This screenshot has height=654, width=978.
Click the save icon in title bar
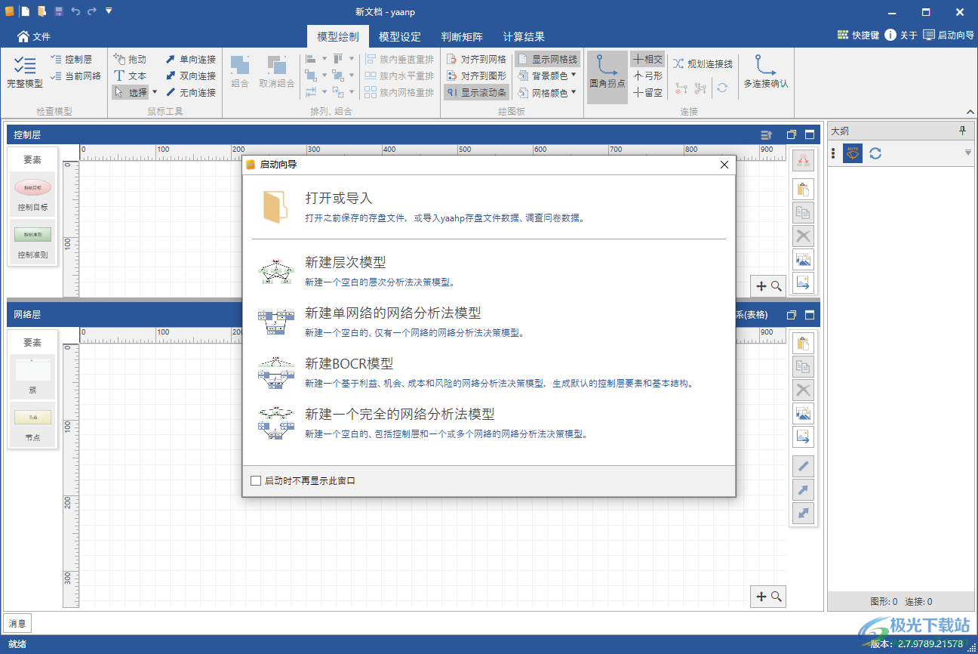tap(59, 11)
